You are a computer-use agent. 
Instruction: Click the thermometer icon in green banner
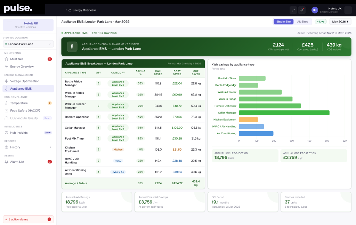(72, 47)
